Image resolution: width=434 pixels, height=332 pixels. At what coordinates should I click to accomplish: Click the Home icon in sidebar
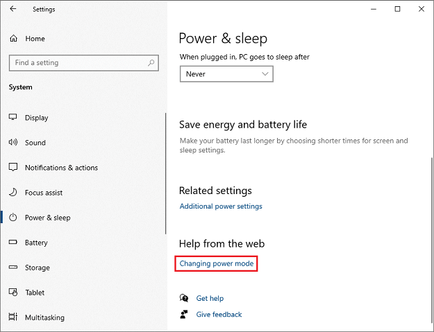13,39
